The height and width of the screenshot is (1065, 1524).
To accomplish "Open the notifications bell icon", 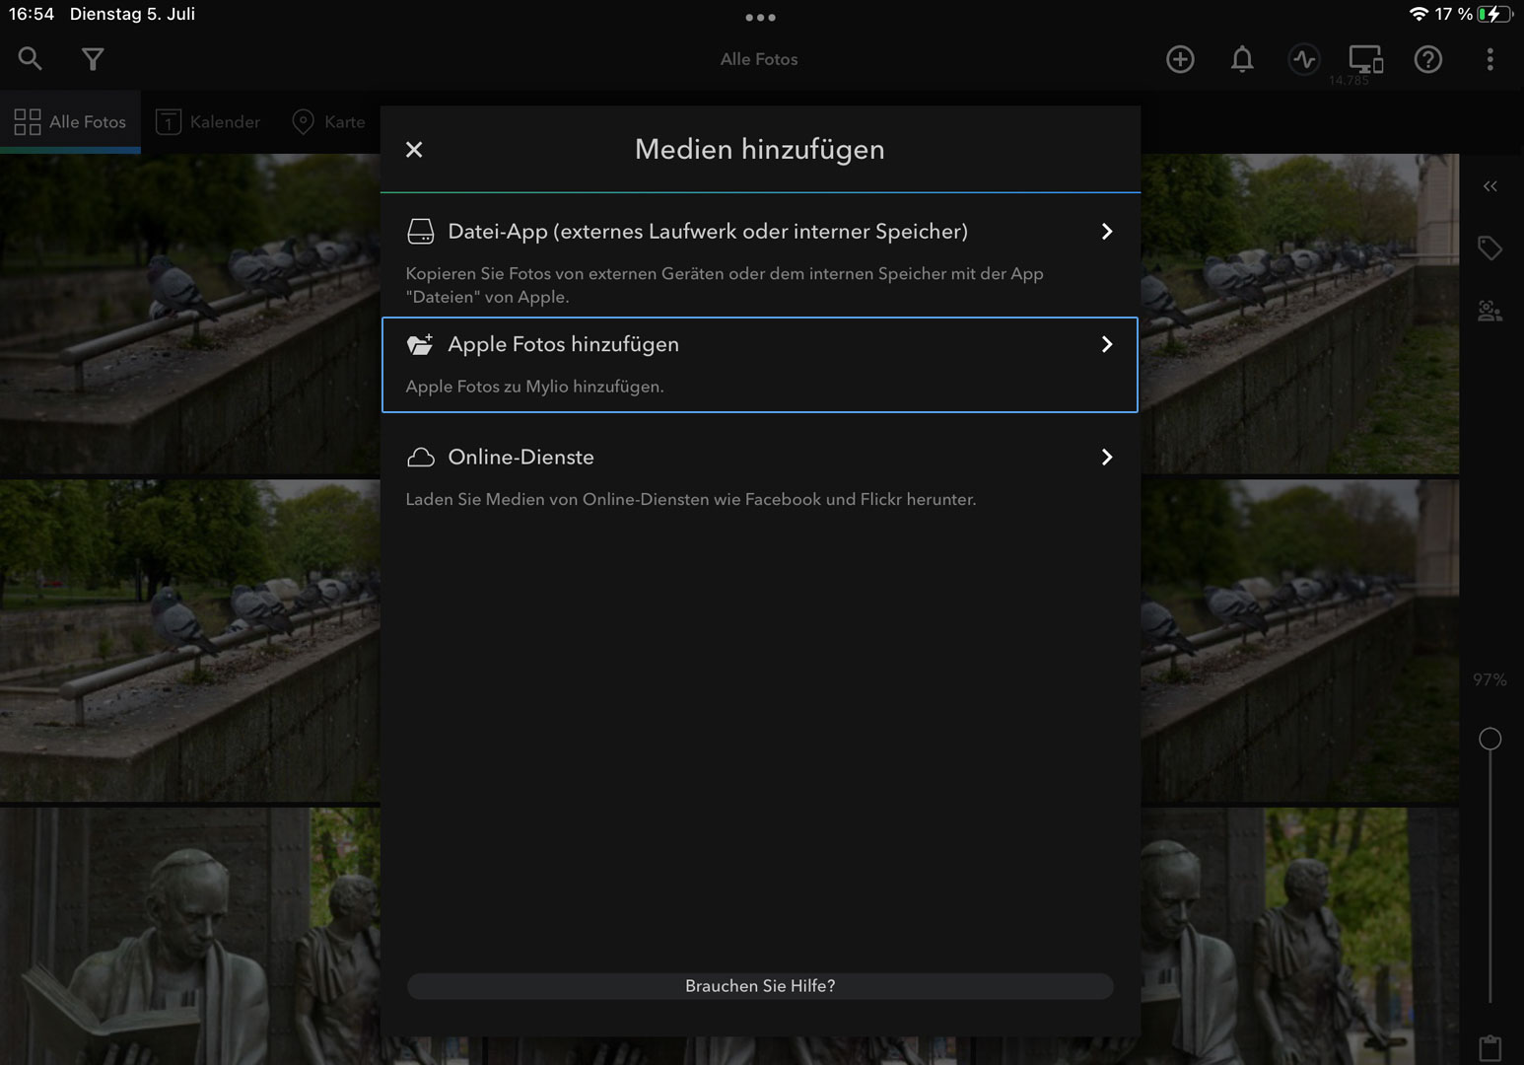I will (x=1242, y=59).
